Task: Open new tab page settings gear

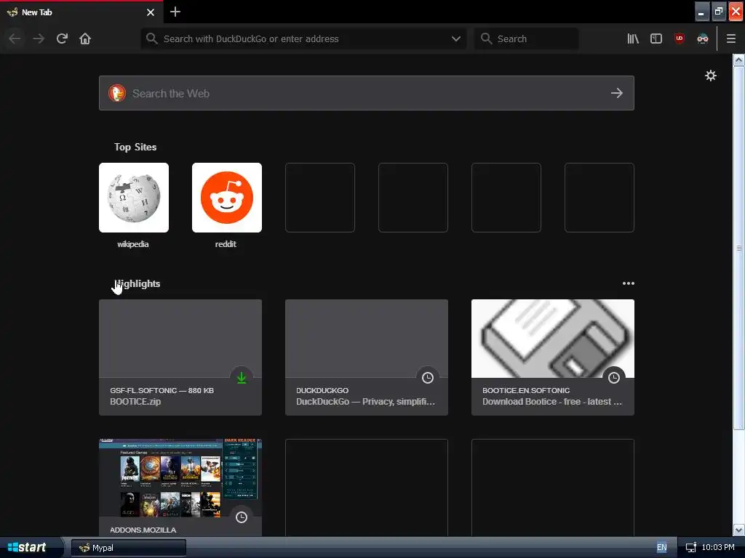Action: (x=710, y=76)
